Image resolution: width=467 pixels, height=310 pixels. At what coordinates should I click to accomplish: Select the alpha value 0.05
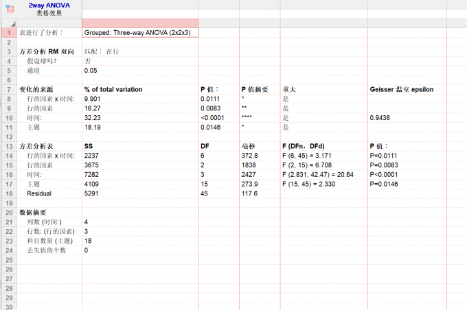[x=91, y=71]
